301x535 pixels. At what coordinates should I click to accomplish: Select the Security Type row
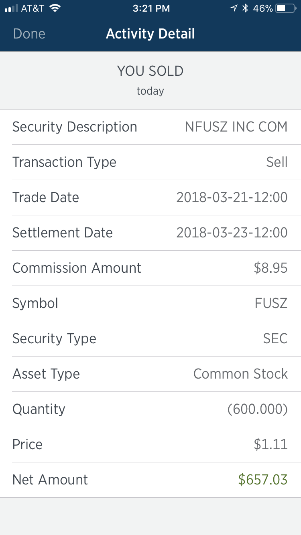150,339
